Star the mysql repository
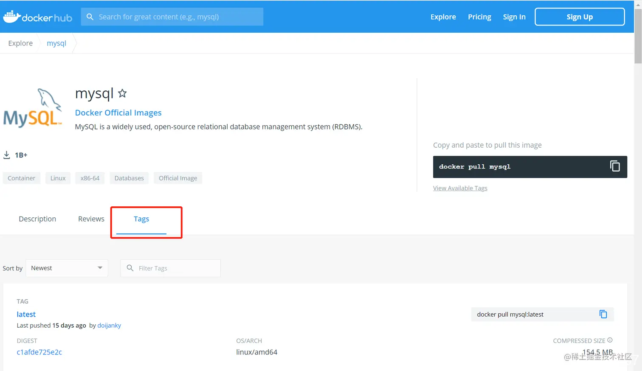This screenshot has width=642, height=371. [x=122, y=93]
